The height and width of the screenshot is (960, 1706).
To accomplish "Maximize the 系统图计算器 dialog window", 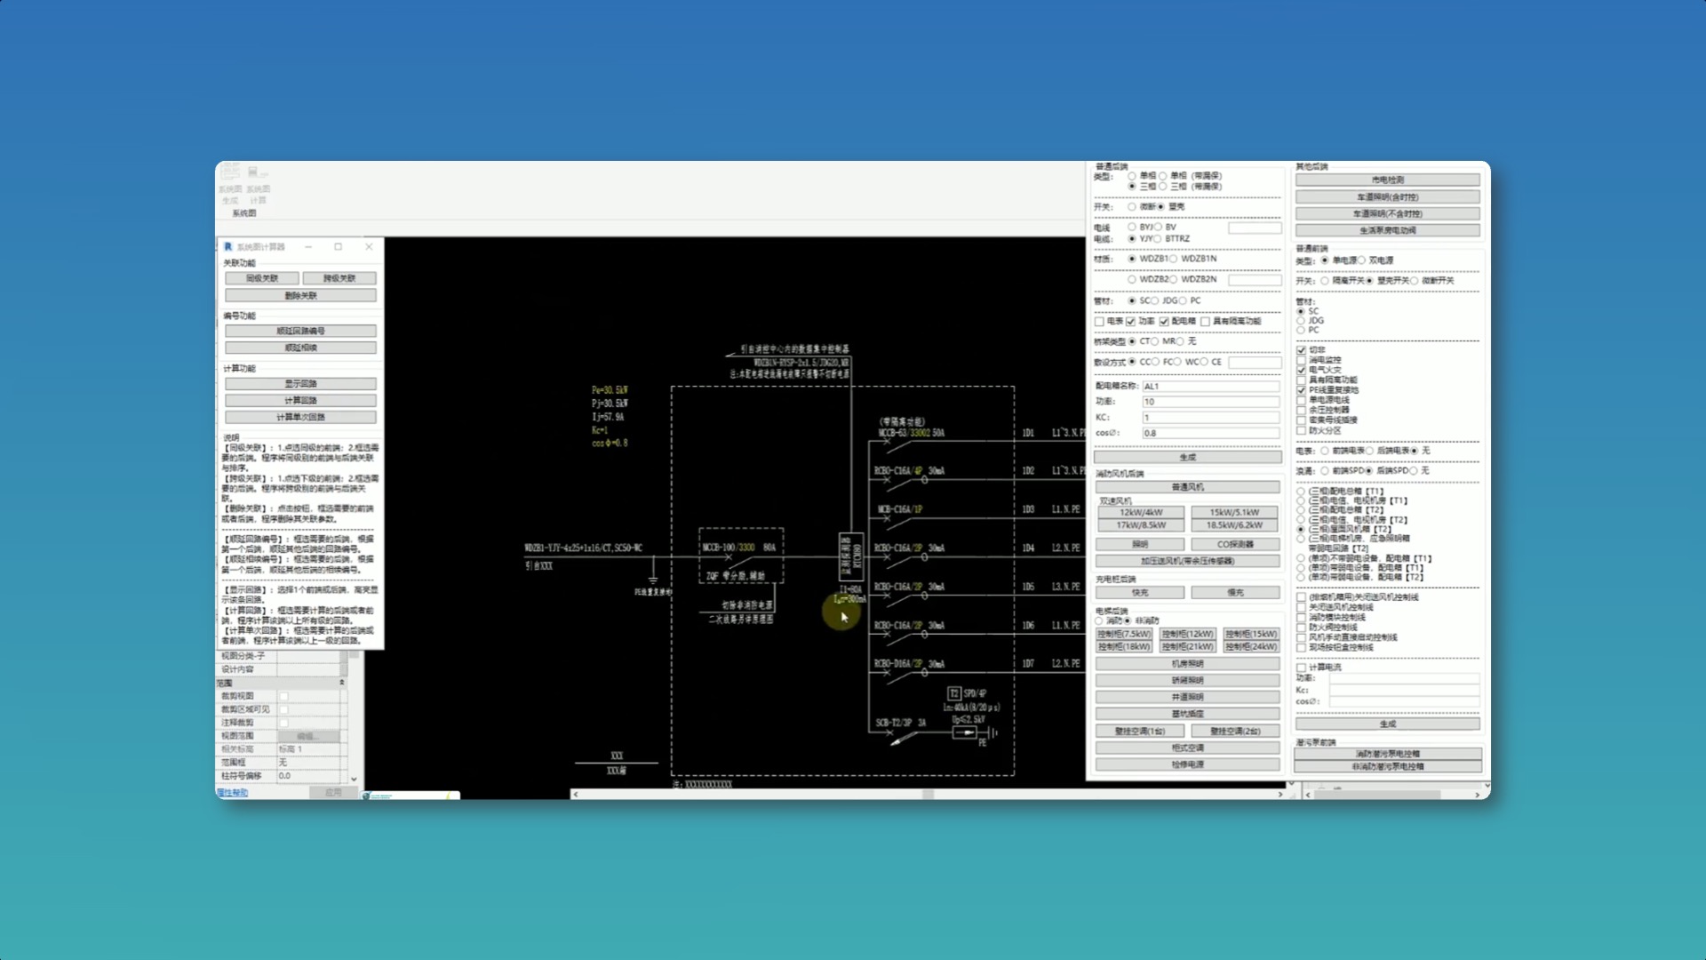I will [x=338, y=247].
